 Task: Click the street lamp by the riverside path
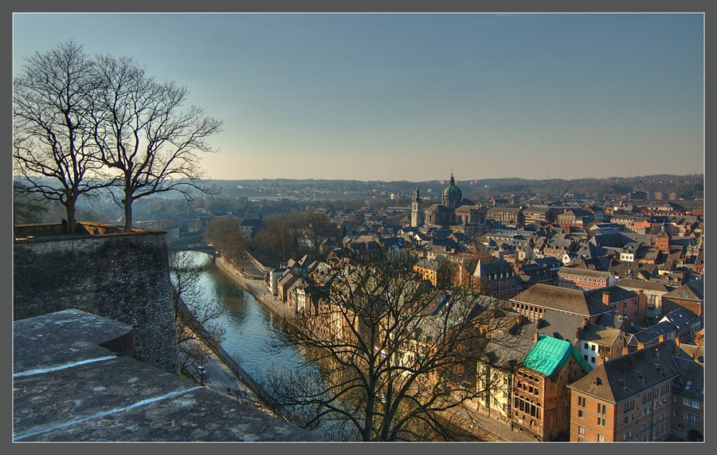coord(202,371)
